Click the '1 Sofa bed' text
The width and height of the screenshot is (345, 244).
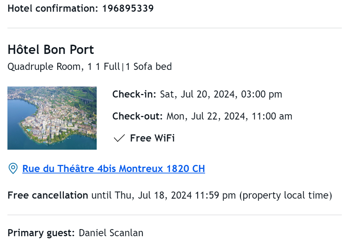(148, 67)
